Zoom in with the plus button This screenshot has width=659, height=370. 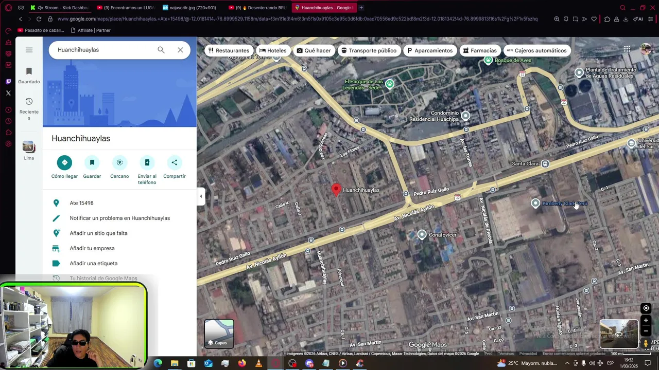coord(646,321)
